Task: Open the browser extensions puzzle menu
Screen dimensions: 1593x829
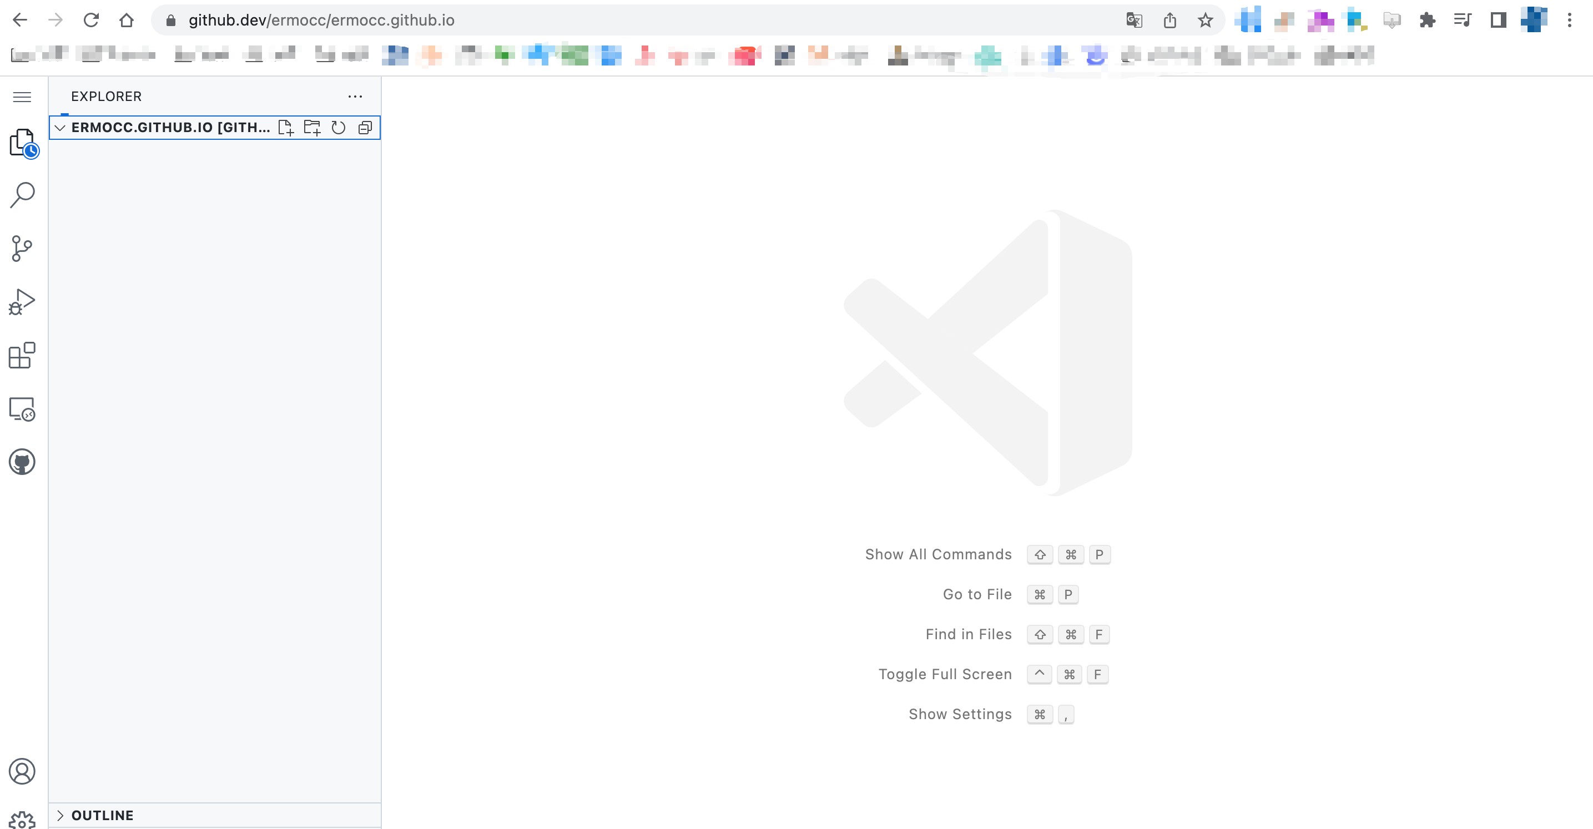Action: click(1427, 21)
